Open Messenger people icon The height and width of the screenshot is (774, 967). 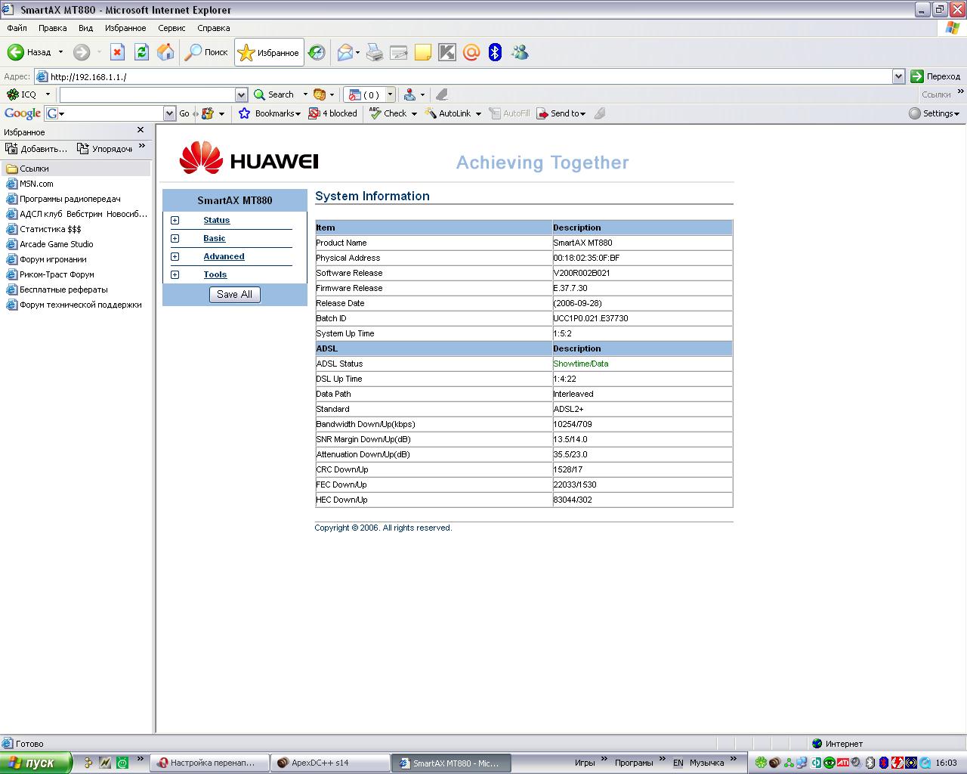[520, 52]
